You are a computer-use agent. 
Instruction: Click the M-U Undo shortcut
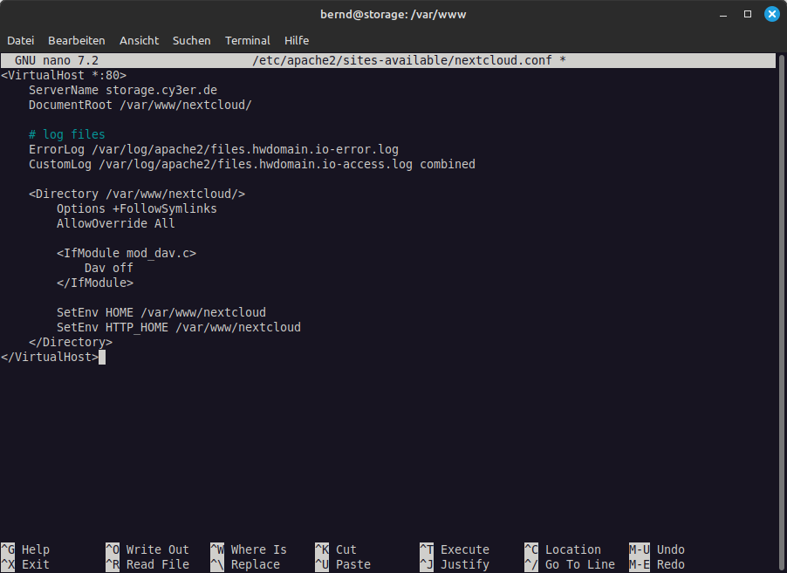click(x=657, y=549)
